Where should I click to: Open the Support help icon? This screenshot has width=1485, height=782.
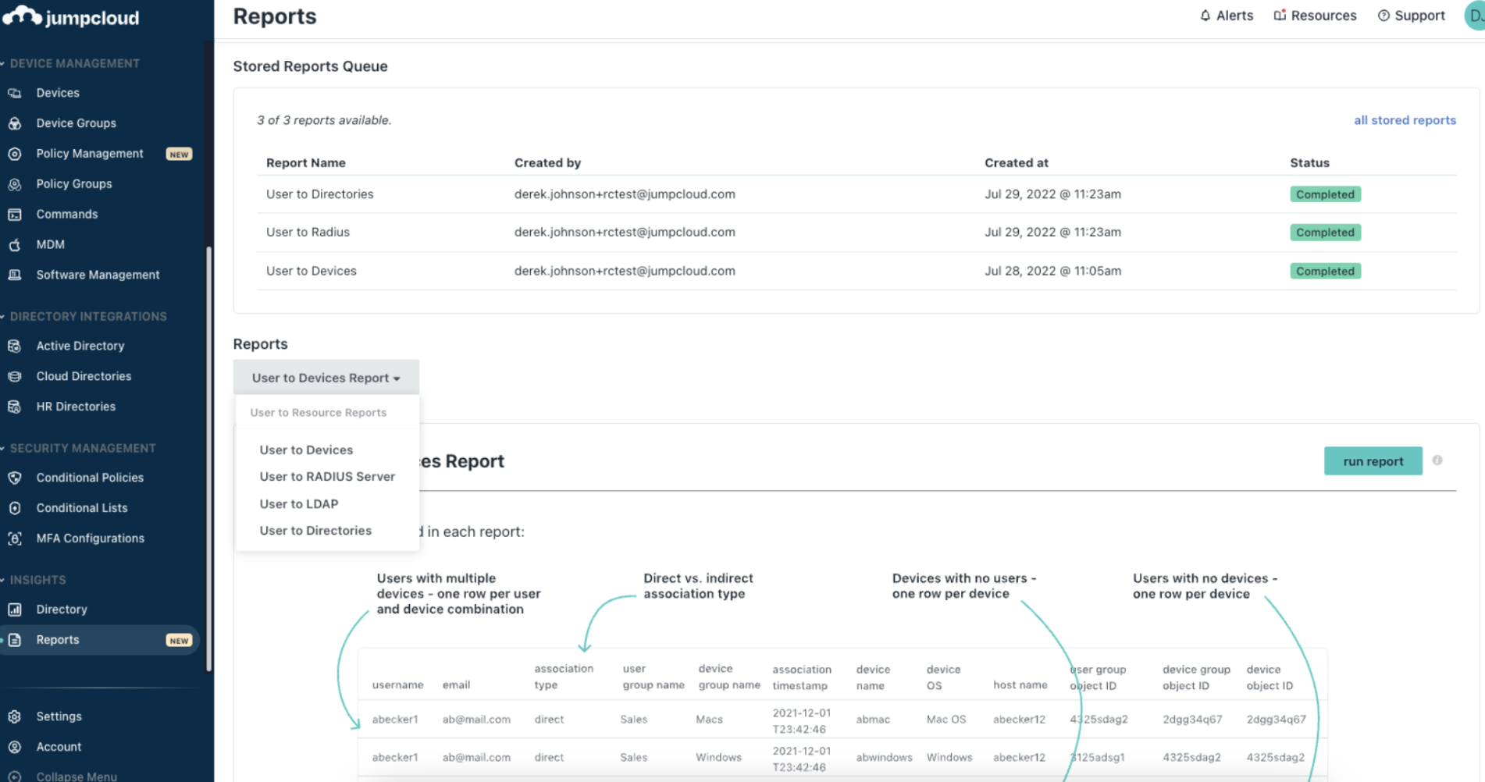pos(1384,15)
